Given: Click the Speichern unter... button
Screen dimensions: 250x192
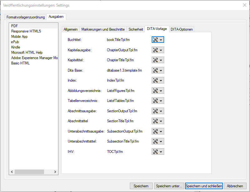Looking at the screenshot, I should pyautogui.click(x=169, y=186).
